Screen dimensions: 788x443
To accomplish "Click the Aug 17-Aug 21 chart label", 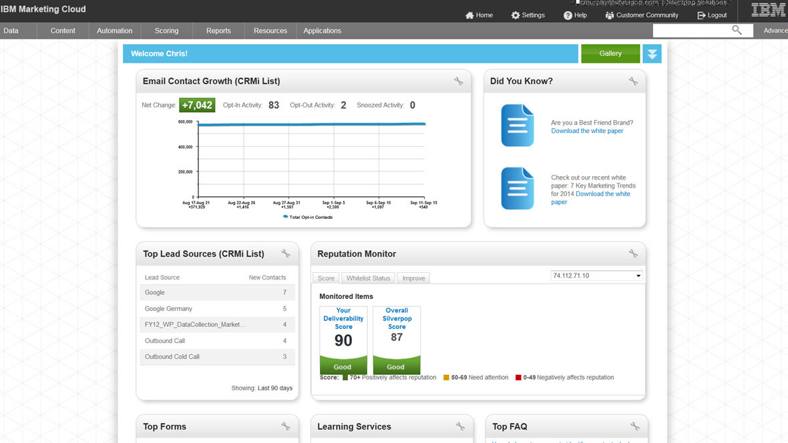I will (x=196, y=204).
